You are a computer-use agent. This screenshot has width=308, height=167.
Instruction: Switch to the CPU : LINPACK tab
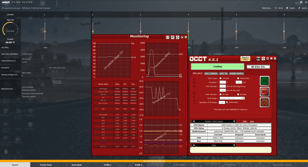[x=211, y=74]
